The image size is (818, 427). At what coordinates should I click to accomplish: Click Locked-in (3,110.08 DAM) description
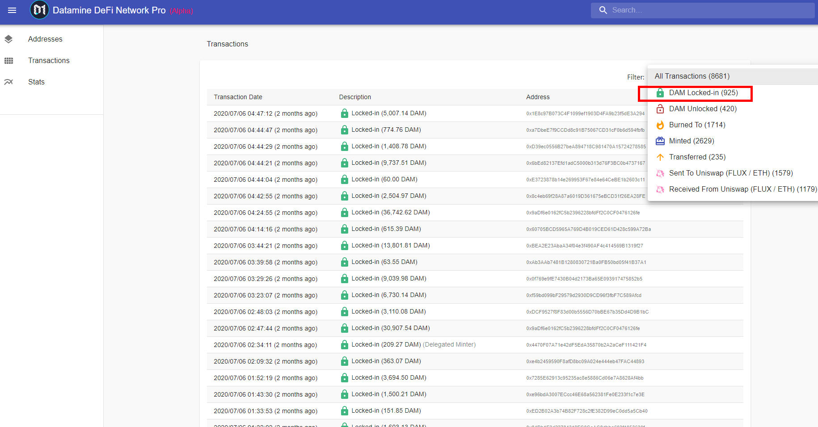click(388, 312)
